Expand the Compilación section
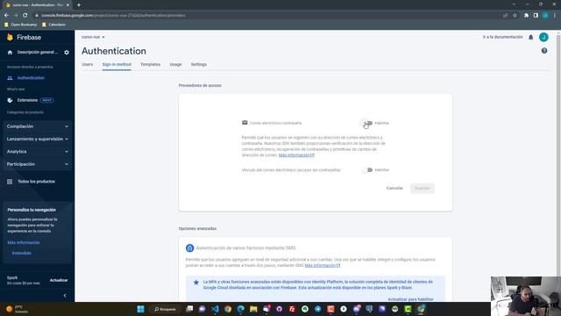The width and height of the screenshot is (561, 316). [x=37, y=126]
